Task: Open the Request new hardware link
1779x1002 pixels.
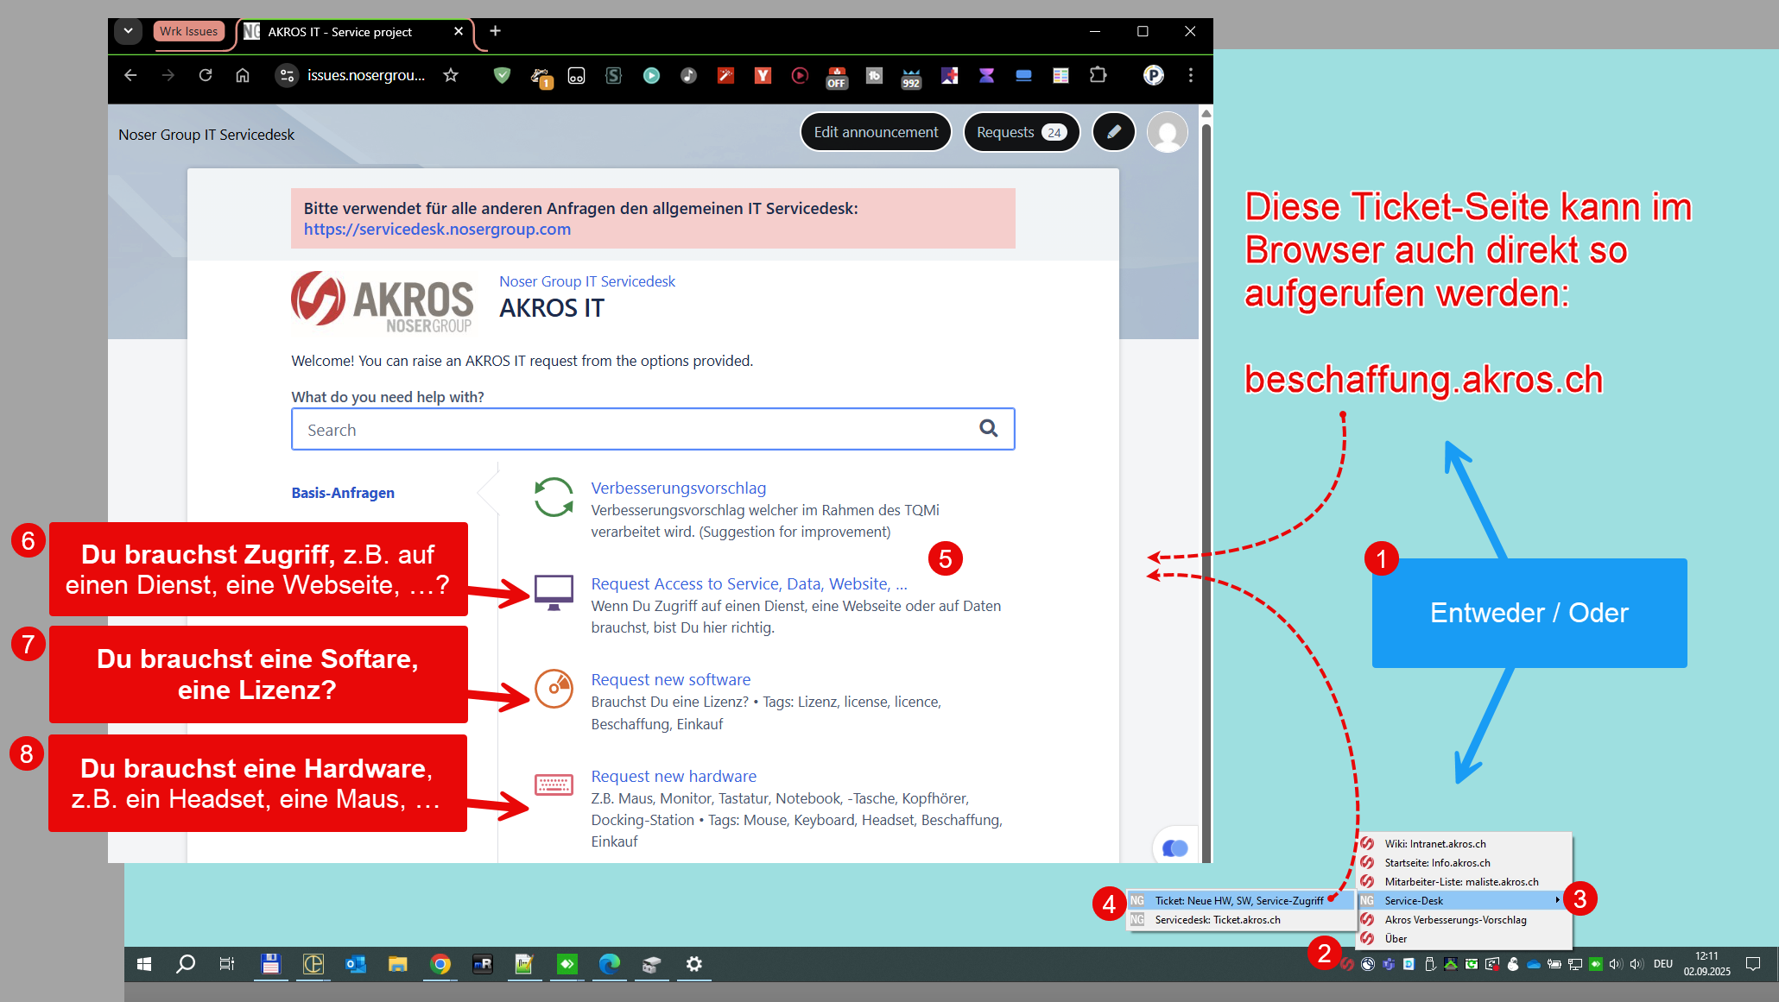Action: click(x=674, y=776)
